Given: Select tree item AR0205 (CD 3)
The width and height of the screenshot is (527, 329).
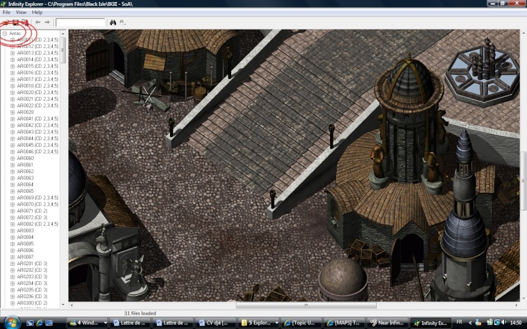Looking at the screenshot, I should tap(32, 290).
